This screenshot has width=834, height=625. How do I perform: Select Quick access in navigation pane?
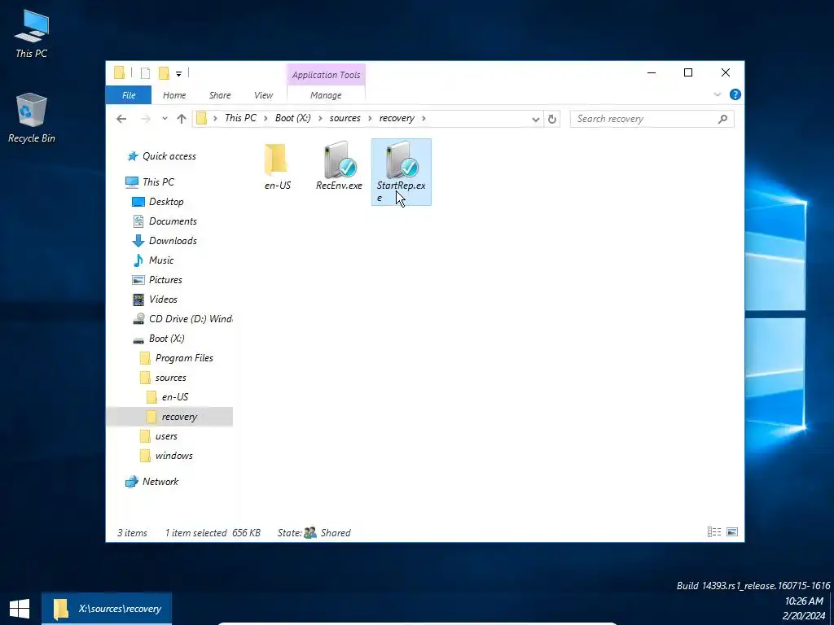coord(161,156)
